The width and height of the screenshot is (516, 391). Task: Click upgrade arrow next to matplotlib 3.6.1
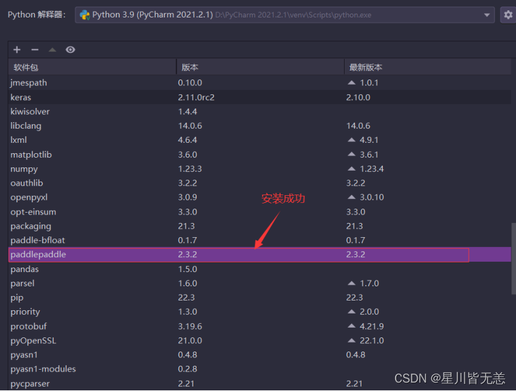tap(352, 154)
